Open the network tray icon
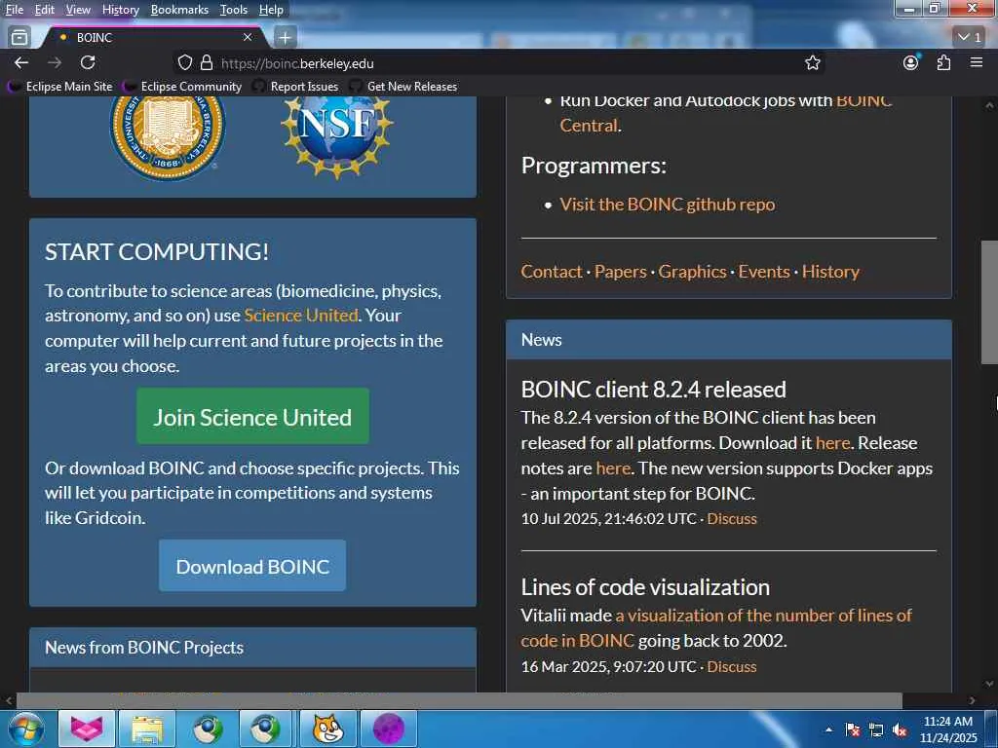The height and width of the screenshot is (748, 998). coord(876,729)
